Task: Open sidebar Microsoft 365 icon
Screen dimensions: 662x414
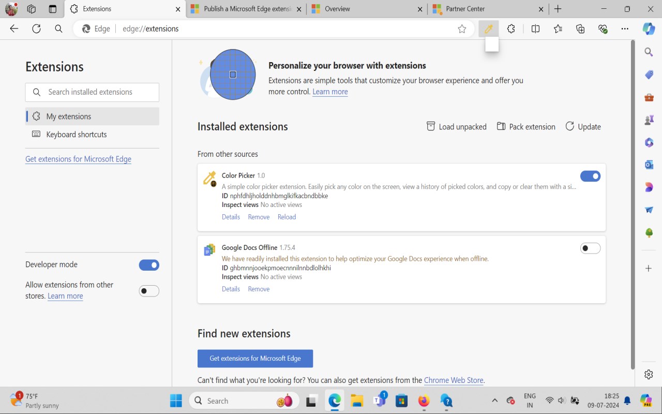Action: pos(649,142)
